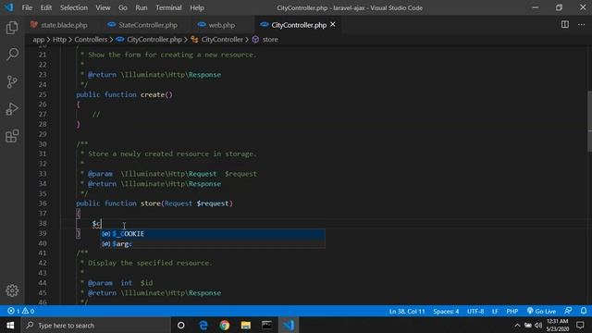This screenshot has height=333, width=592.
Task: Open the Go menu
Action: pos(123,7)
